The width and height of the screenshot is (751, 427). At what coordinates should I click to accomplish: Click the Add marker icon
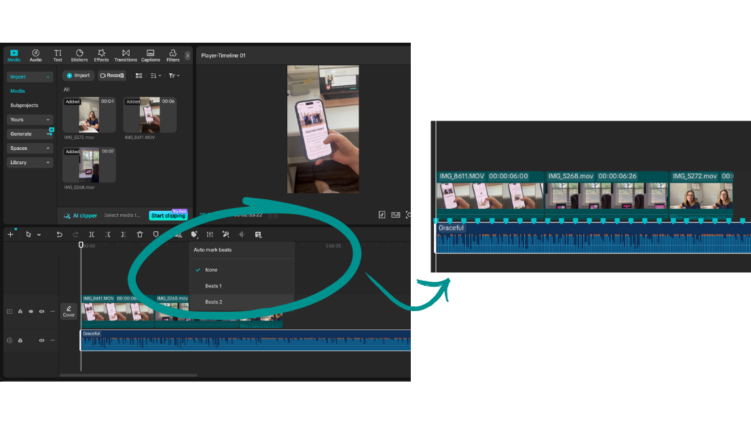(155, 235)
